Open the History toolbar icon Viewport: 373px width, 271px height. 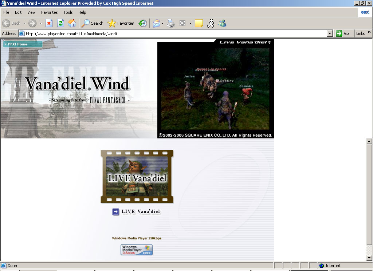tap(143, 23)
